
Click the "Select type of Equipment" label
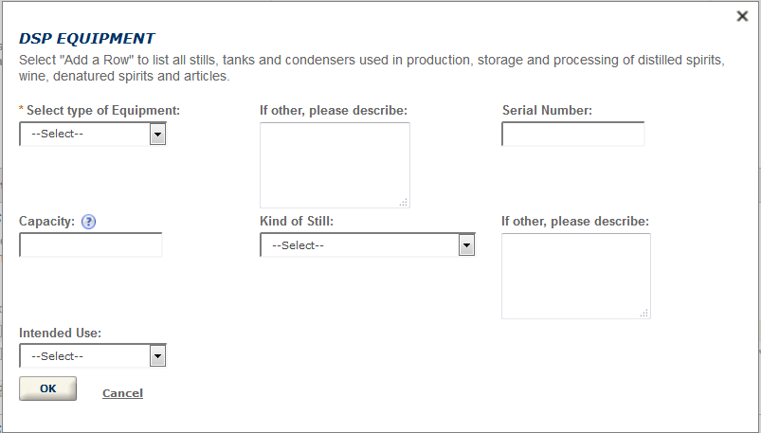click(102, 111)
